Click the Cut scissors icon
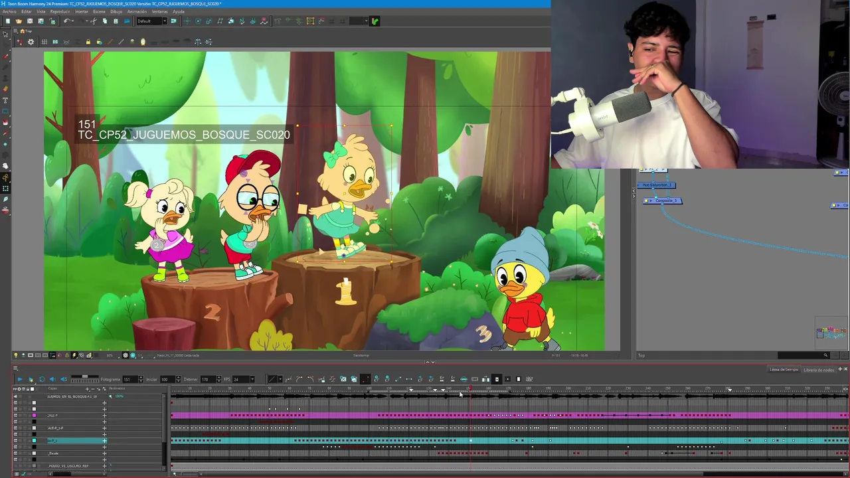Screen dimensions: 850x478 pos(93,21)
